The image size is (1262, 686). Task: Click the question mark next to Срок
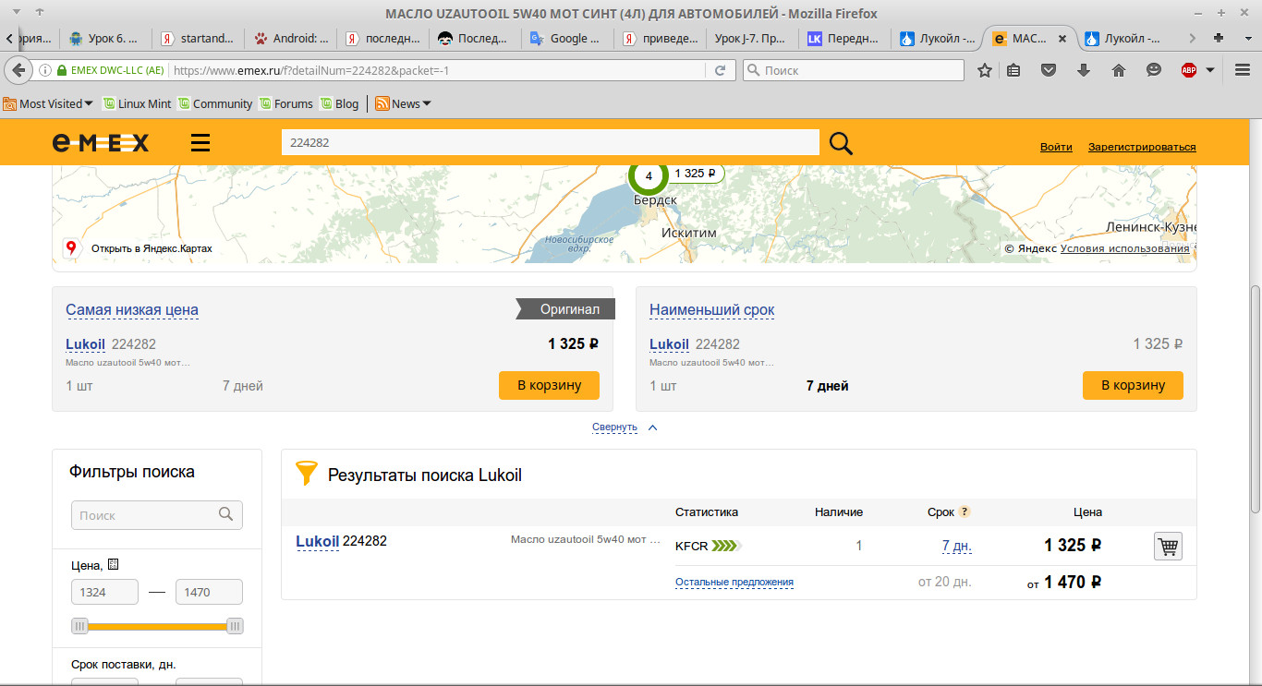tap(964, 511)
